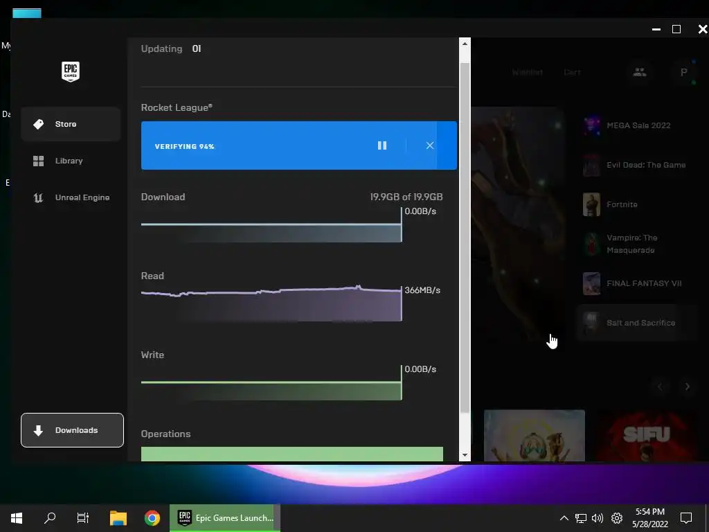Viewport: 709px width, 532px height.
Task: Click Epic Games Launcher taskbar button
Action: 225,518
